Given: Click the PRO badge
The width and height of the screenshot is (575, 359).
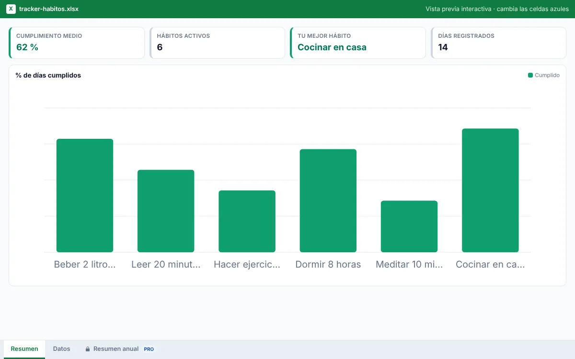Looking at the screenshot, I should coord(149,349).
